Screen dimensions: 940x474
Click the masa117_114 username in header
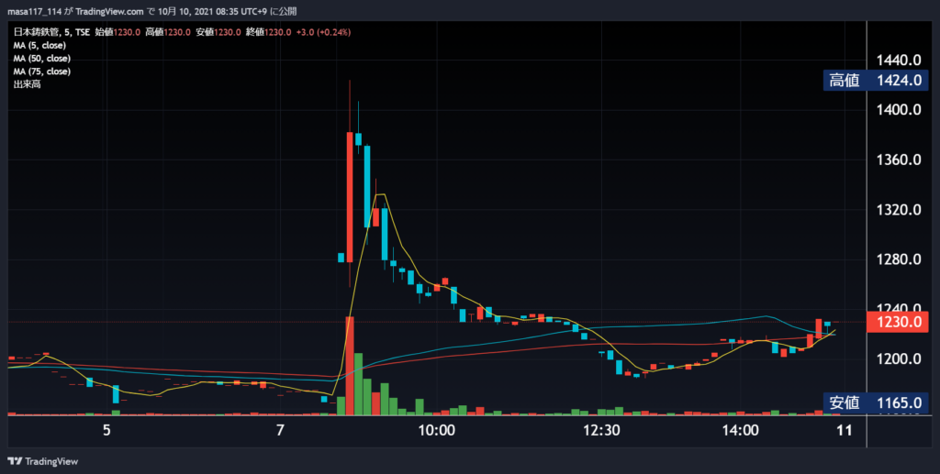tap(34, 11)
